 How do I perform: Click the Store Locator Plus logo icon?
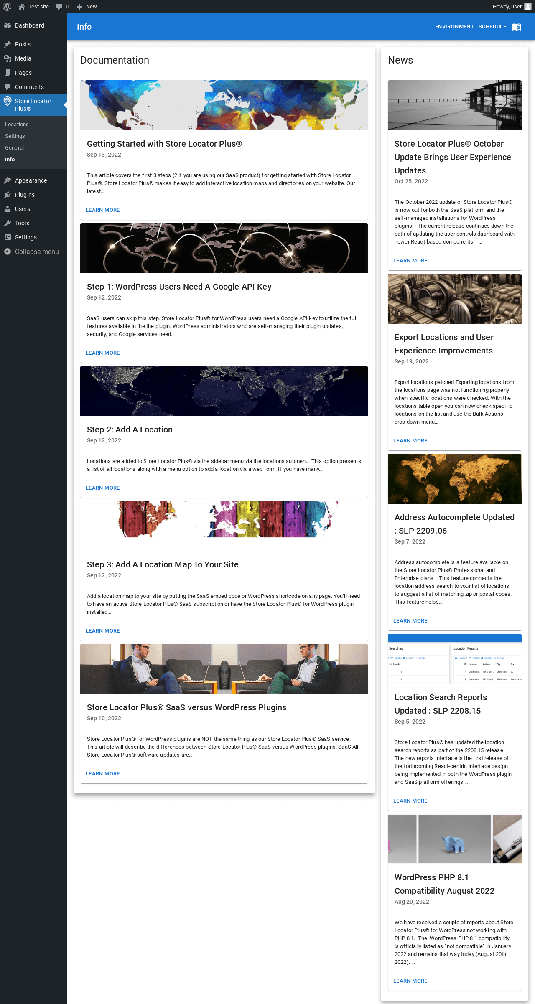(x=8, y=101)
